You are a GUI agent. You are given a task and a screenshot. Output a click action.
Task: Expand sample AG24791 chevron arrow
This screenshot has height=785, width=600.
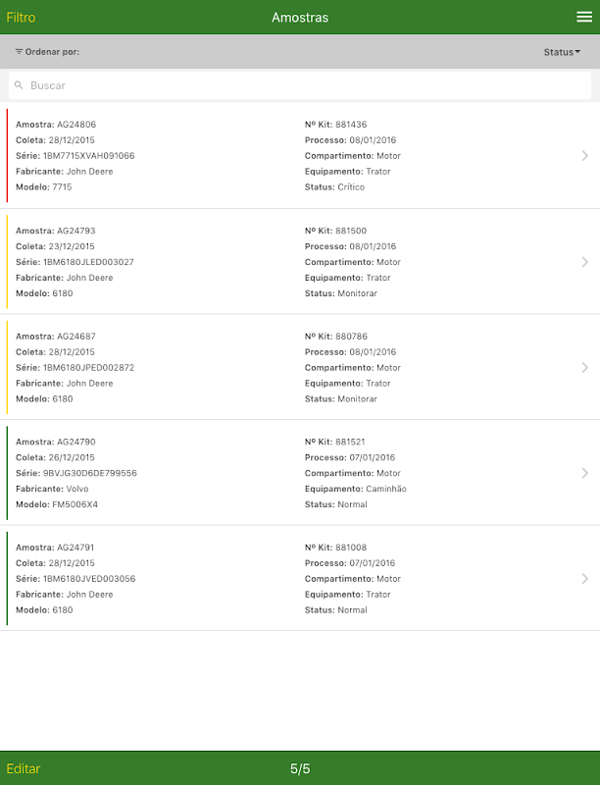click(x=584, y=579)
